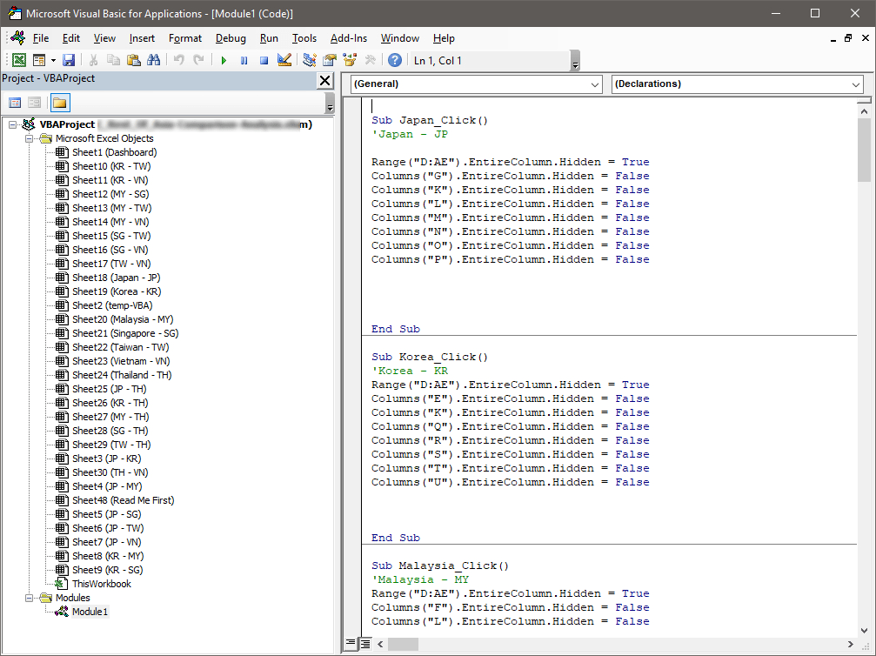Switch to Procedure View at code window bottom

tap(351, 644)
